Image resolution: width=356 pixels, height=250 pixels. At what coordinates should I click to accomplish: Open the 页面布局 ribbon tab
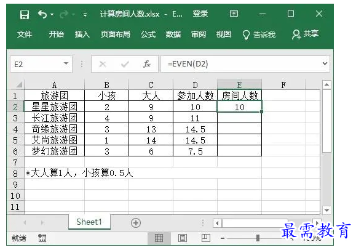coord(116,34)
